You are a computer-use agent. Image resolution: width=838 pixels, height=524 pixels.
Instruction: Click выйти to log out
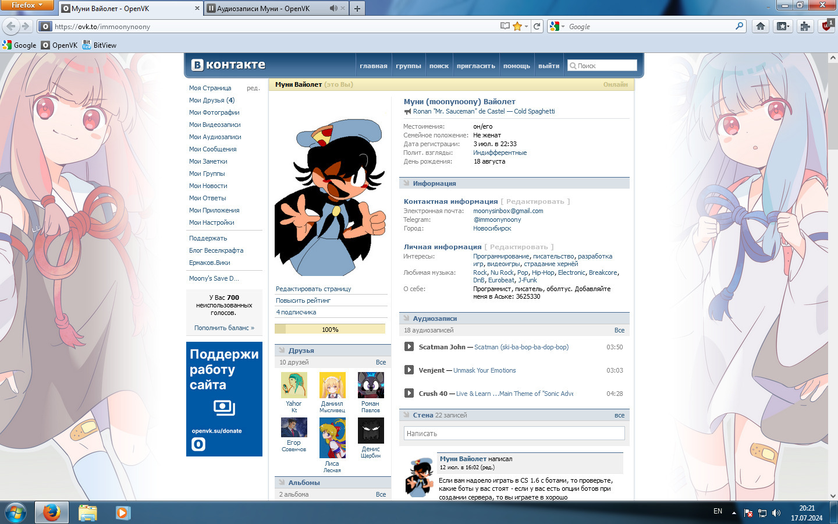pos(549,66)
